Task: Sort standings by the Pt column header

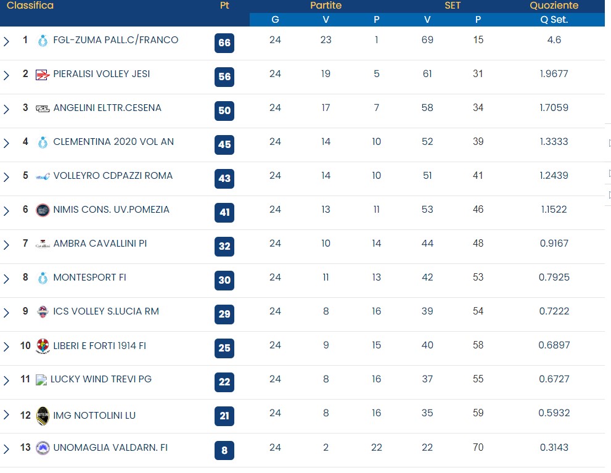Action: click(224, 6)
